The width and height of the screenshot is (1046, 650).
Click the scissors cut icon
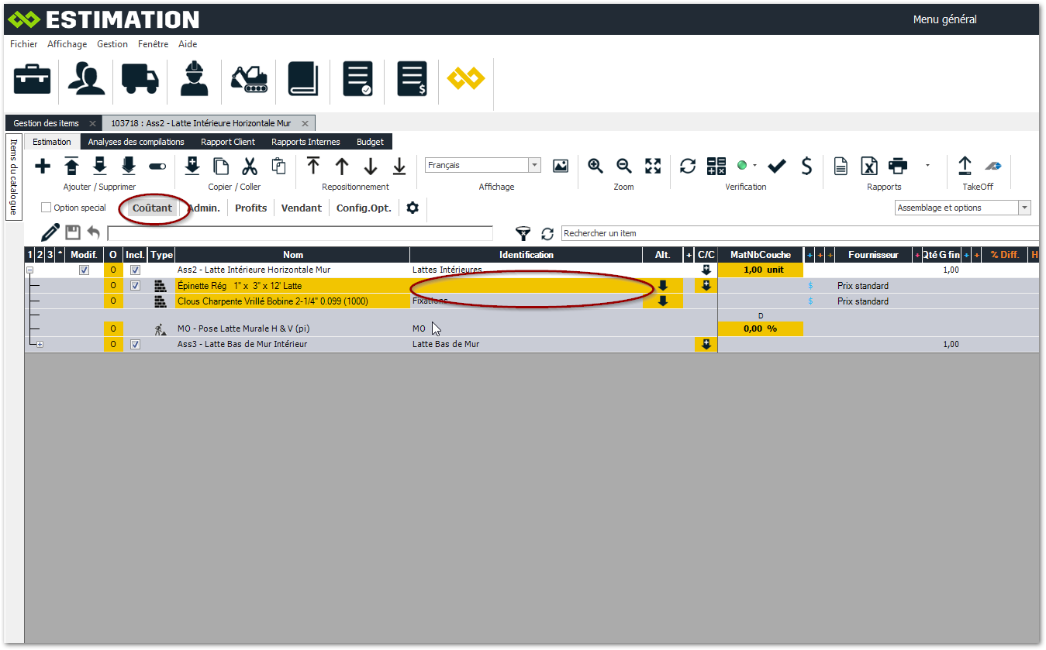click(x=250, y=166)
